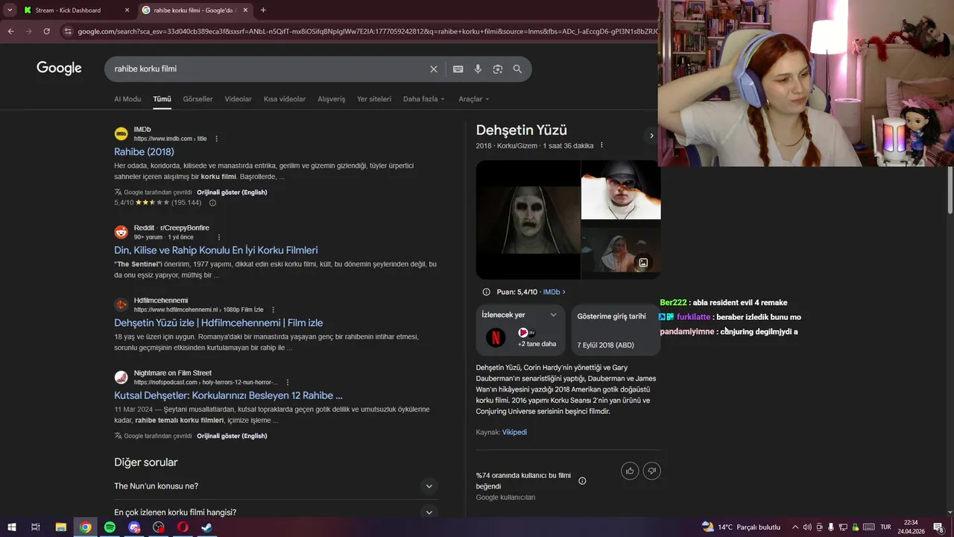Click '+2 tane daha' streaming options
Screen dimensions: 954x537
point(537,344)
